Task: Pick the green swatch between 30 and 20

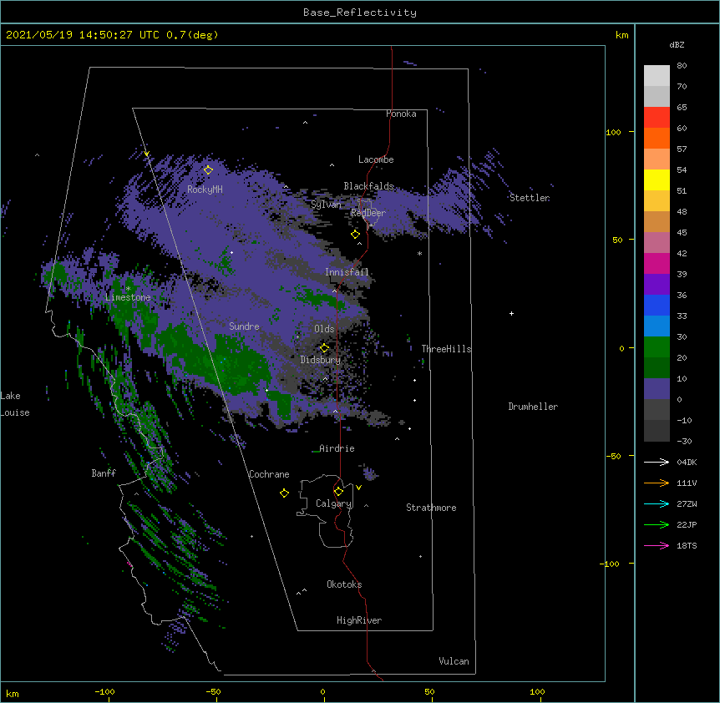Action: coord(657,347)
